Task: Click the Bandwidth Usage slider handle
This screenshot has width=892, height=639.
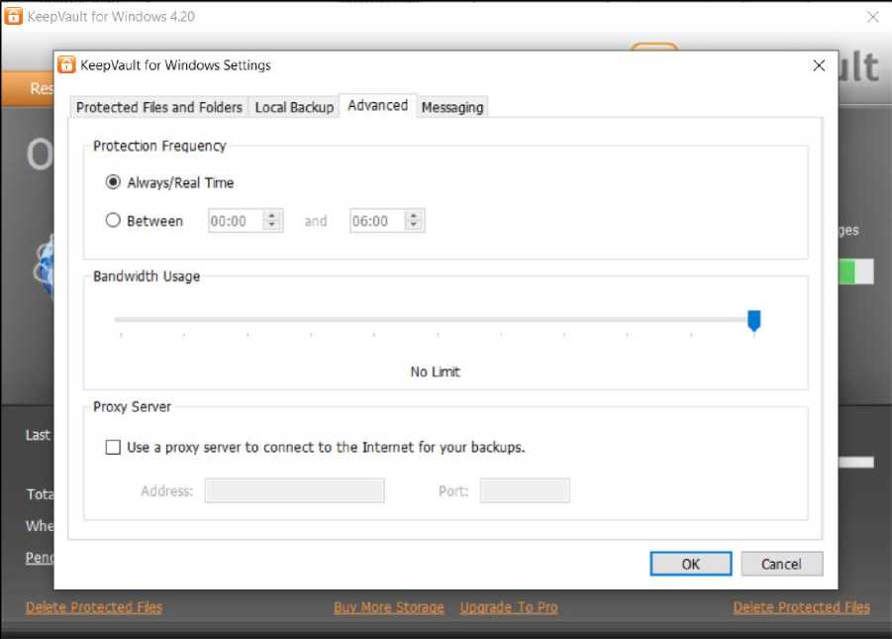Action: [753, 321]
